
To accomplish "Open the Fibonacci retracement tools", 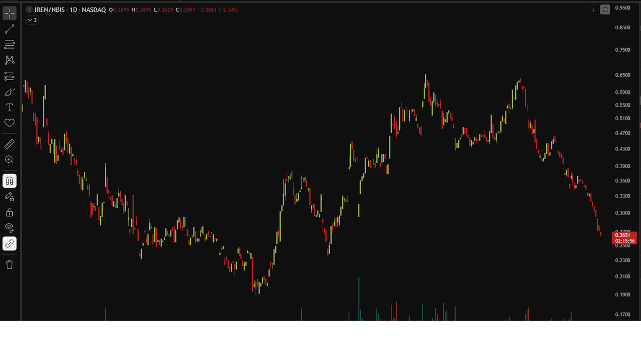I will point(10,44).
